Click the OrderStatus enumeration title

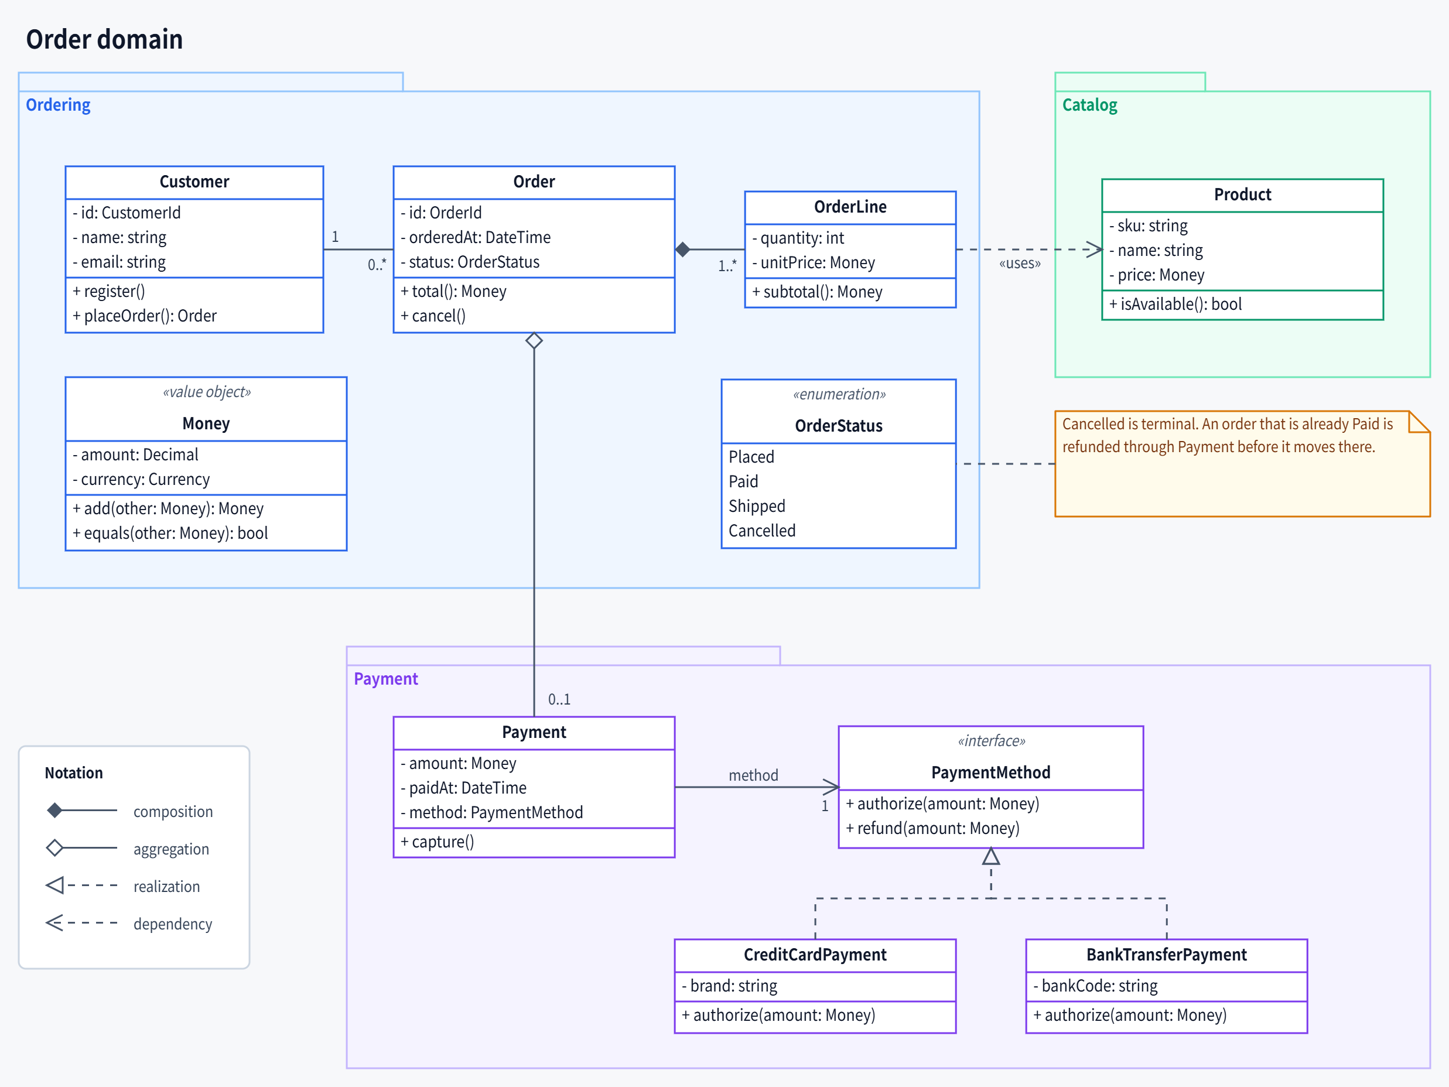[839, 426]
